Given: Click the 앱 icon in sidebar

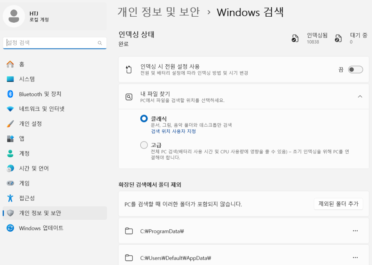Looking at the screenshot, I should pos(10,139).
